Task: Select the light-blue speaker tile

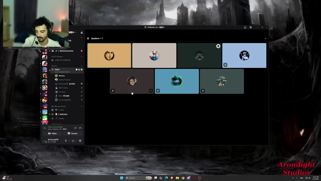Action: [x=244, y=55]
